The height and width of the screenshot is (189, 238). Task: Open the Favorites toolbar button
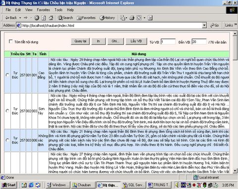86,17
